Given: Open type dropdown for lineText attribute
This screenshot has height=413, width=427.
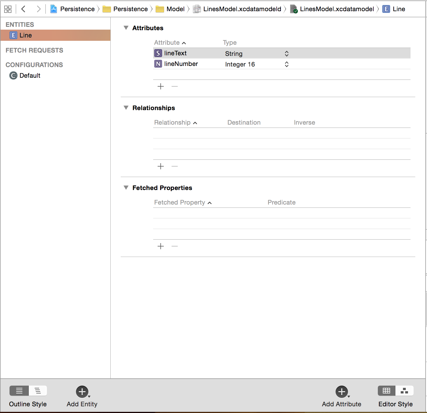Looking at the screenshot, I should point(286,53).
